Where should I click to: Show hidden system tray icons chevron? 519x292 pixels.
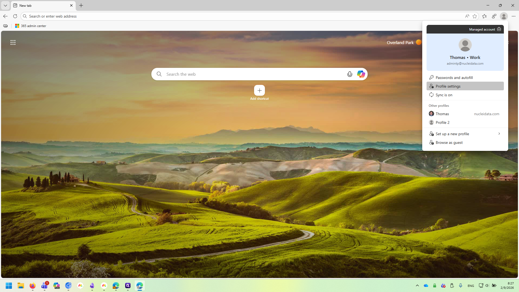[x=417, y=286]
